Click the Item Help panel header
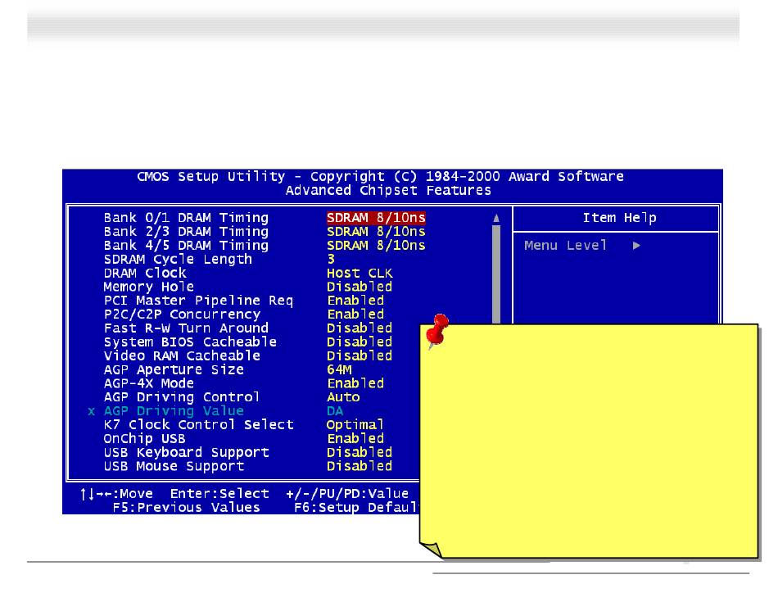Viewport: 778px width, 602px height. pos(619,218)
